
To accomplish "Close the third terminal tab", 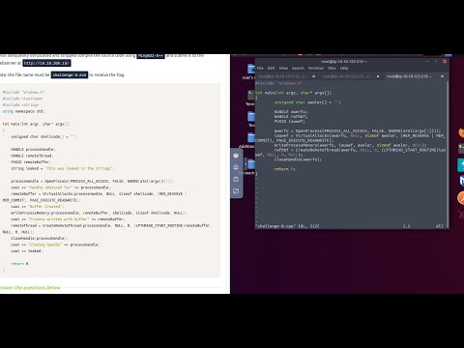I will pyautogui.click(x=442, y=76).
